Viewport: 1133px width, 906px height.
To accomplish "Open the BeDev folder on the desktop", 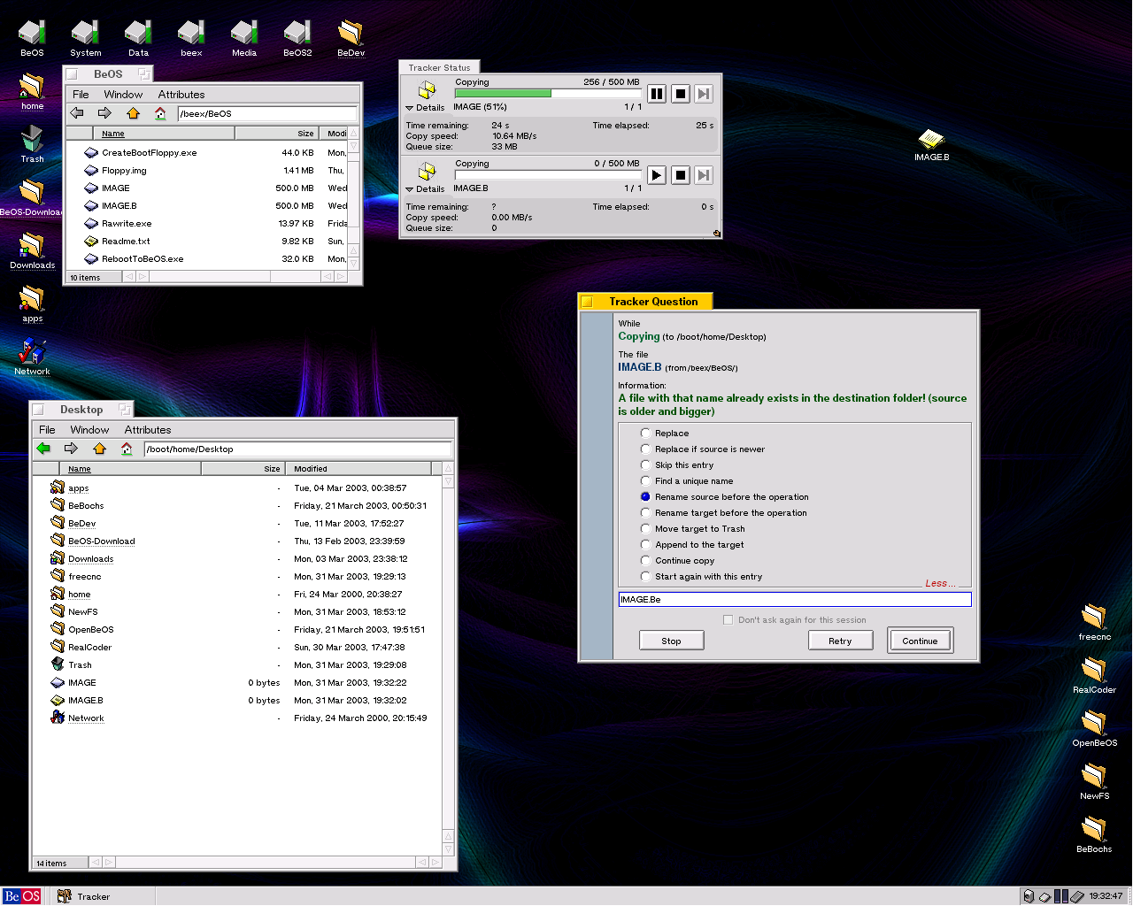I will 351,37.
